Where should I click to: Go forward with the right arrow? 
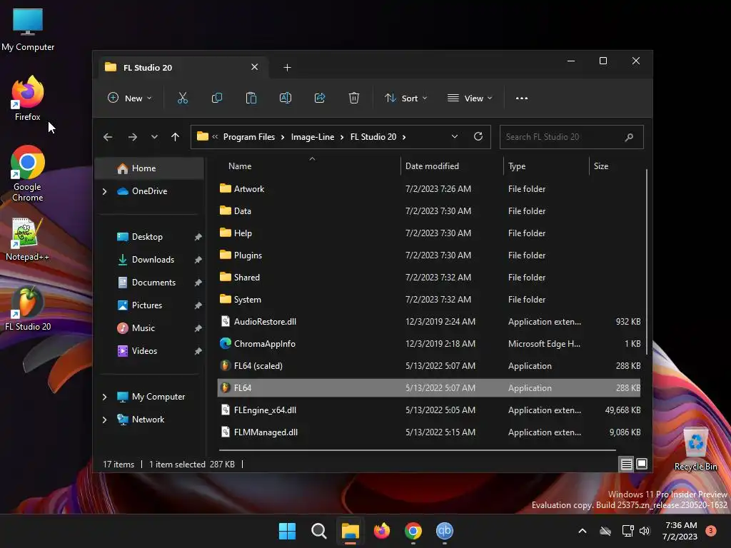[132, 137]
